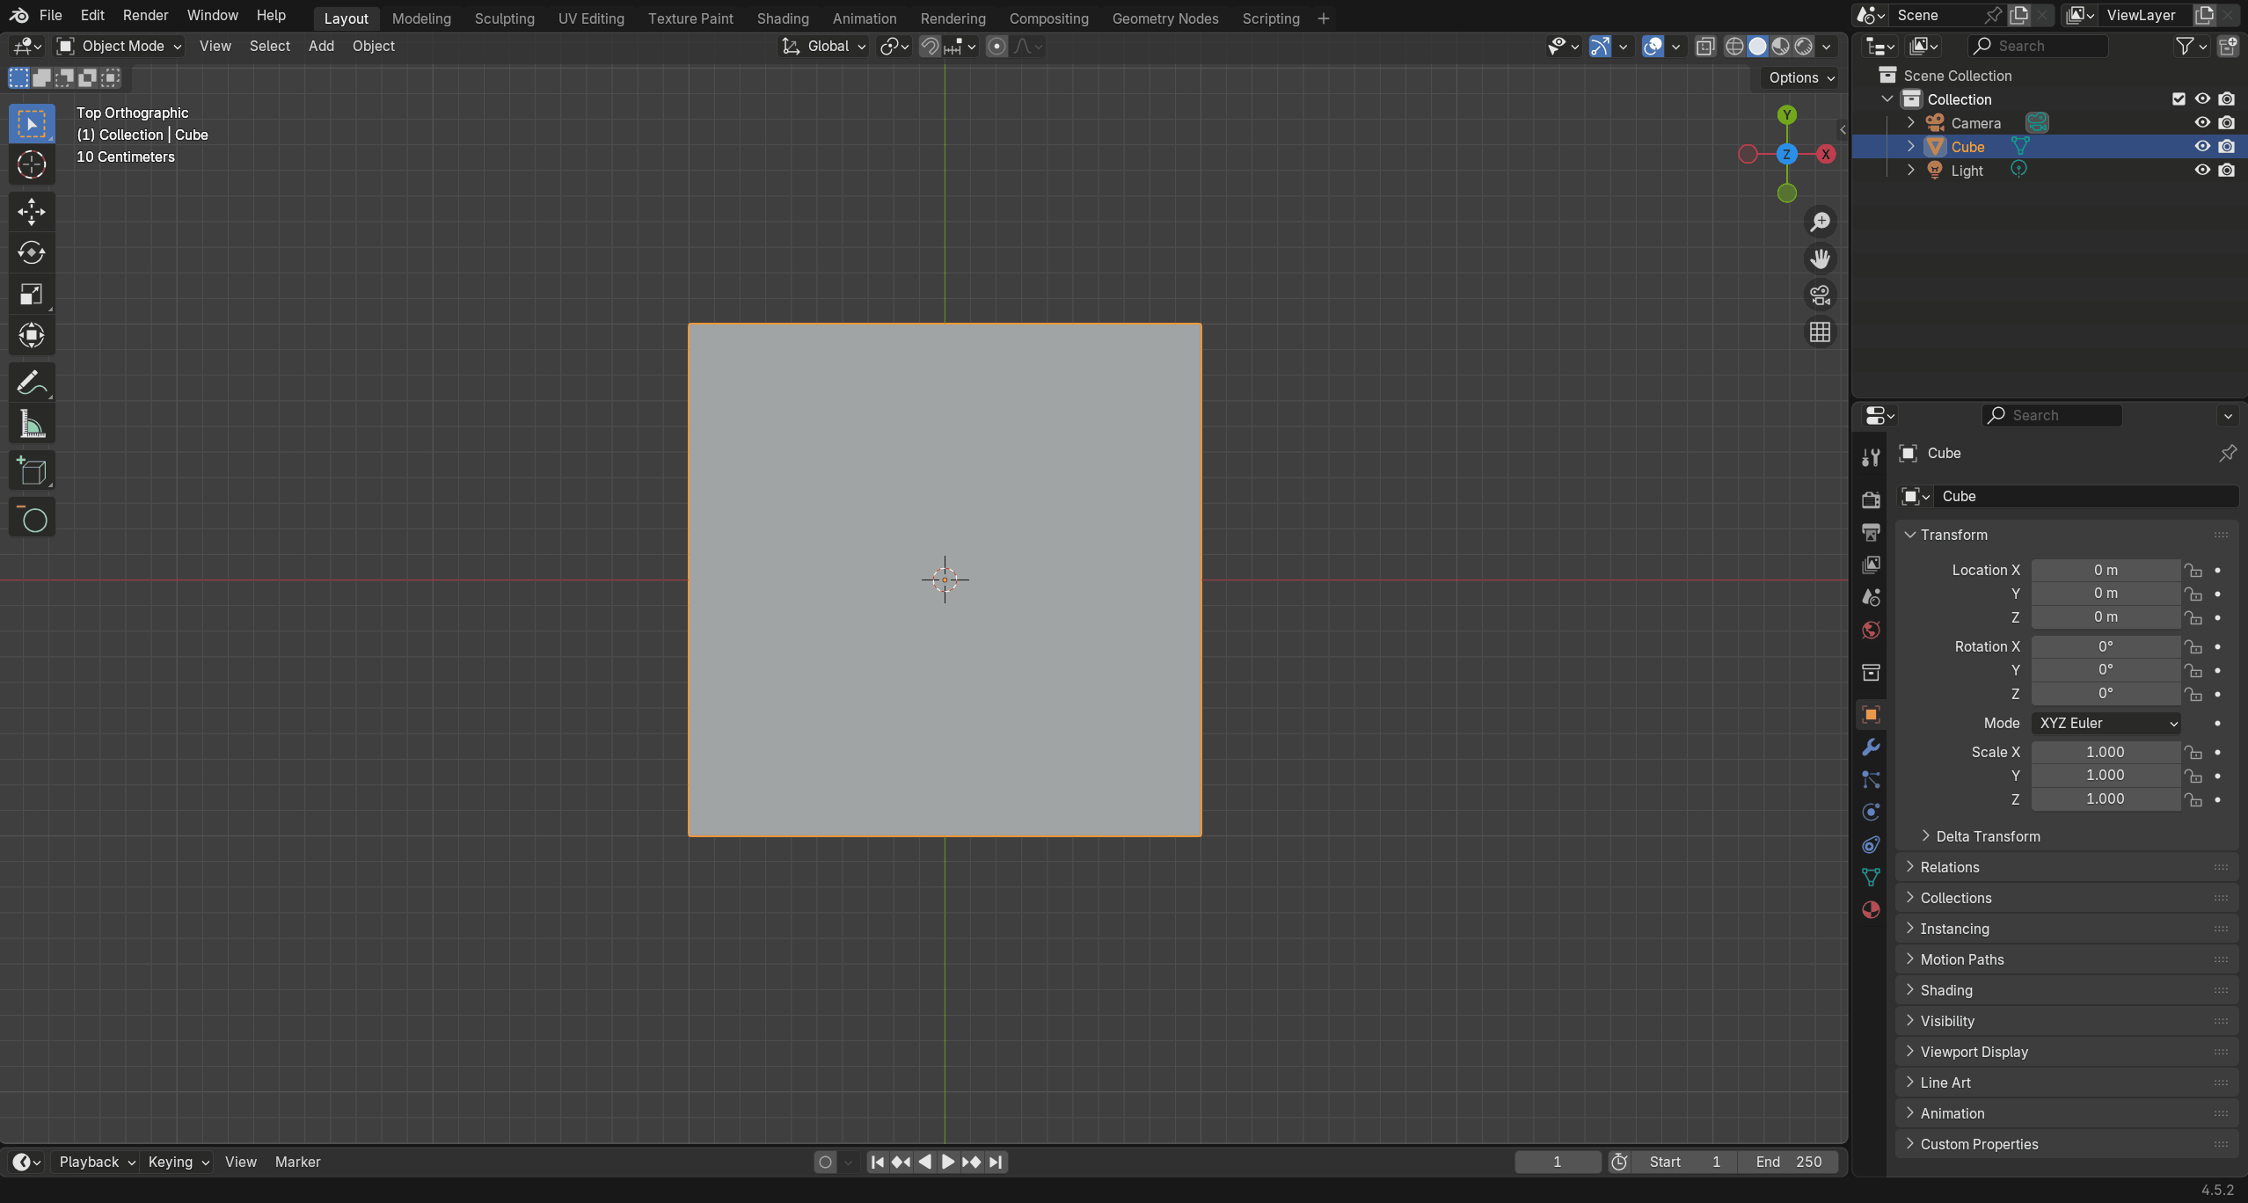Click the Scale X value field
Image resolution: width=2248 pixels, height=1203 pixels.
[2105, 752]
